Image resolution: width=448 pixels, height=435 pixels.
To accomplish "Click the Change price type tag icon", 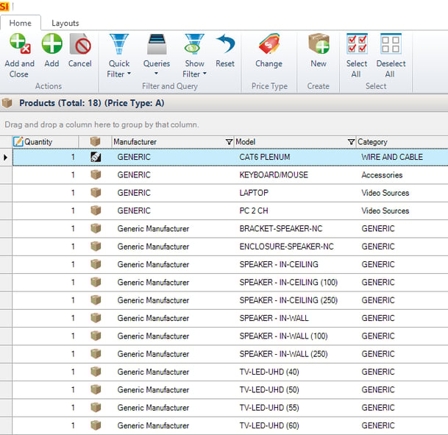I will pyautogui.click(x=269, y=43).
